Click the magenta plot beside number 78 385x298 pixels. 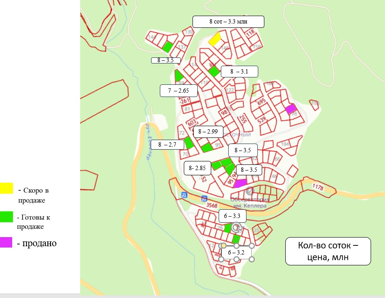point(290,108)
